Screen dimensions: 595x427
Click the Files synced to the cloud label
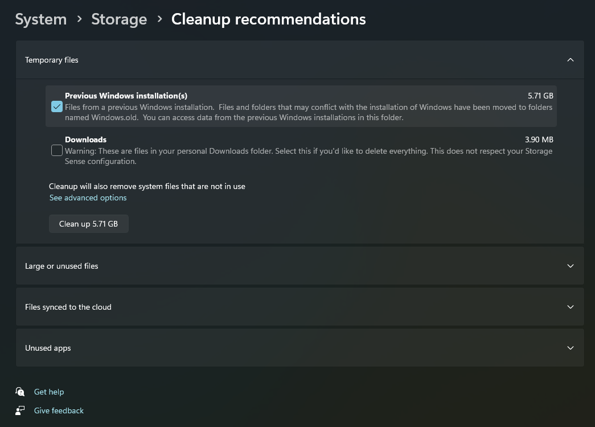click(x=68, y=307)
